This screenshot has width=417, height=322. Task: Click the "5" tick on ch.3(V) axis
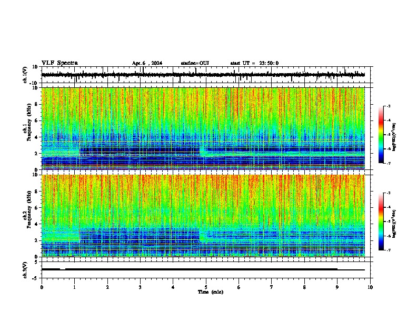pos(36,262)
